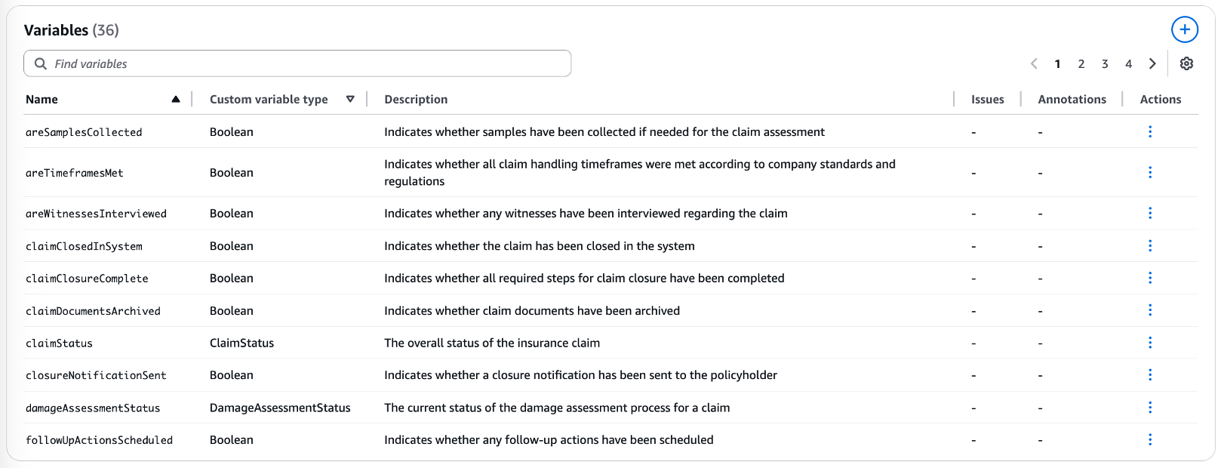Open the actions menu for damageAssessmentStatus
This screenshot has height=468, width=1224.
[x=1150, y=407]
